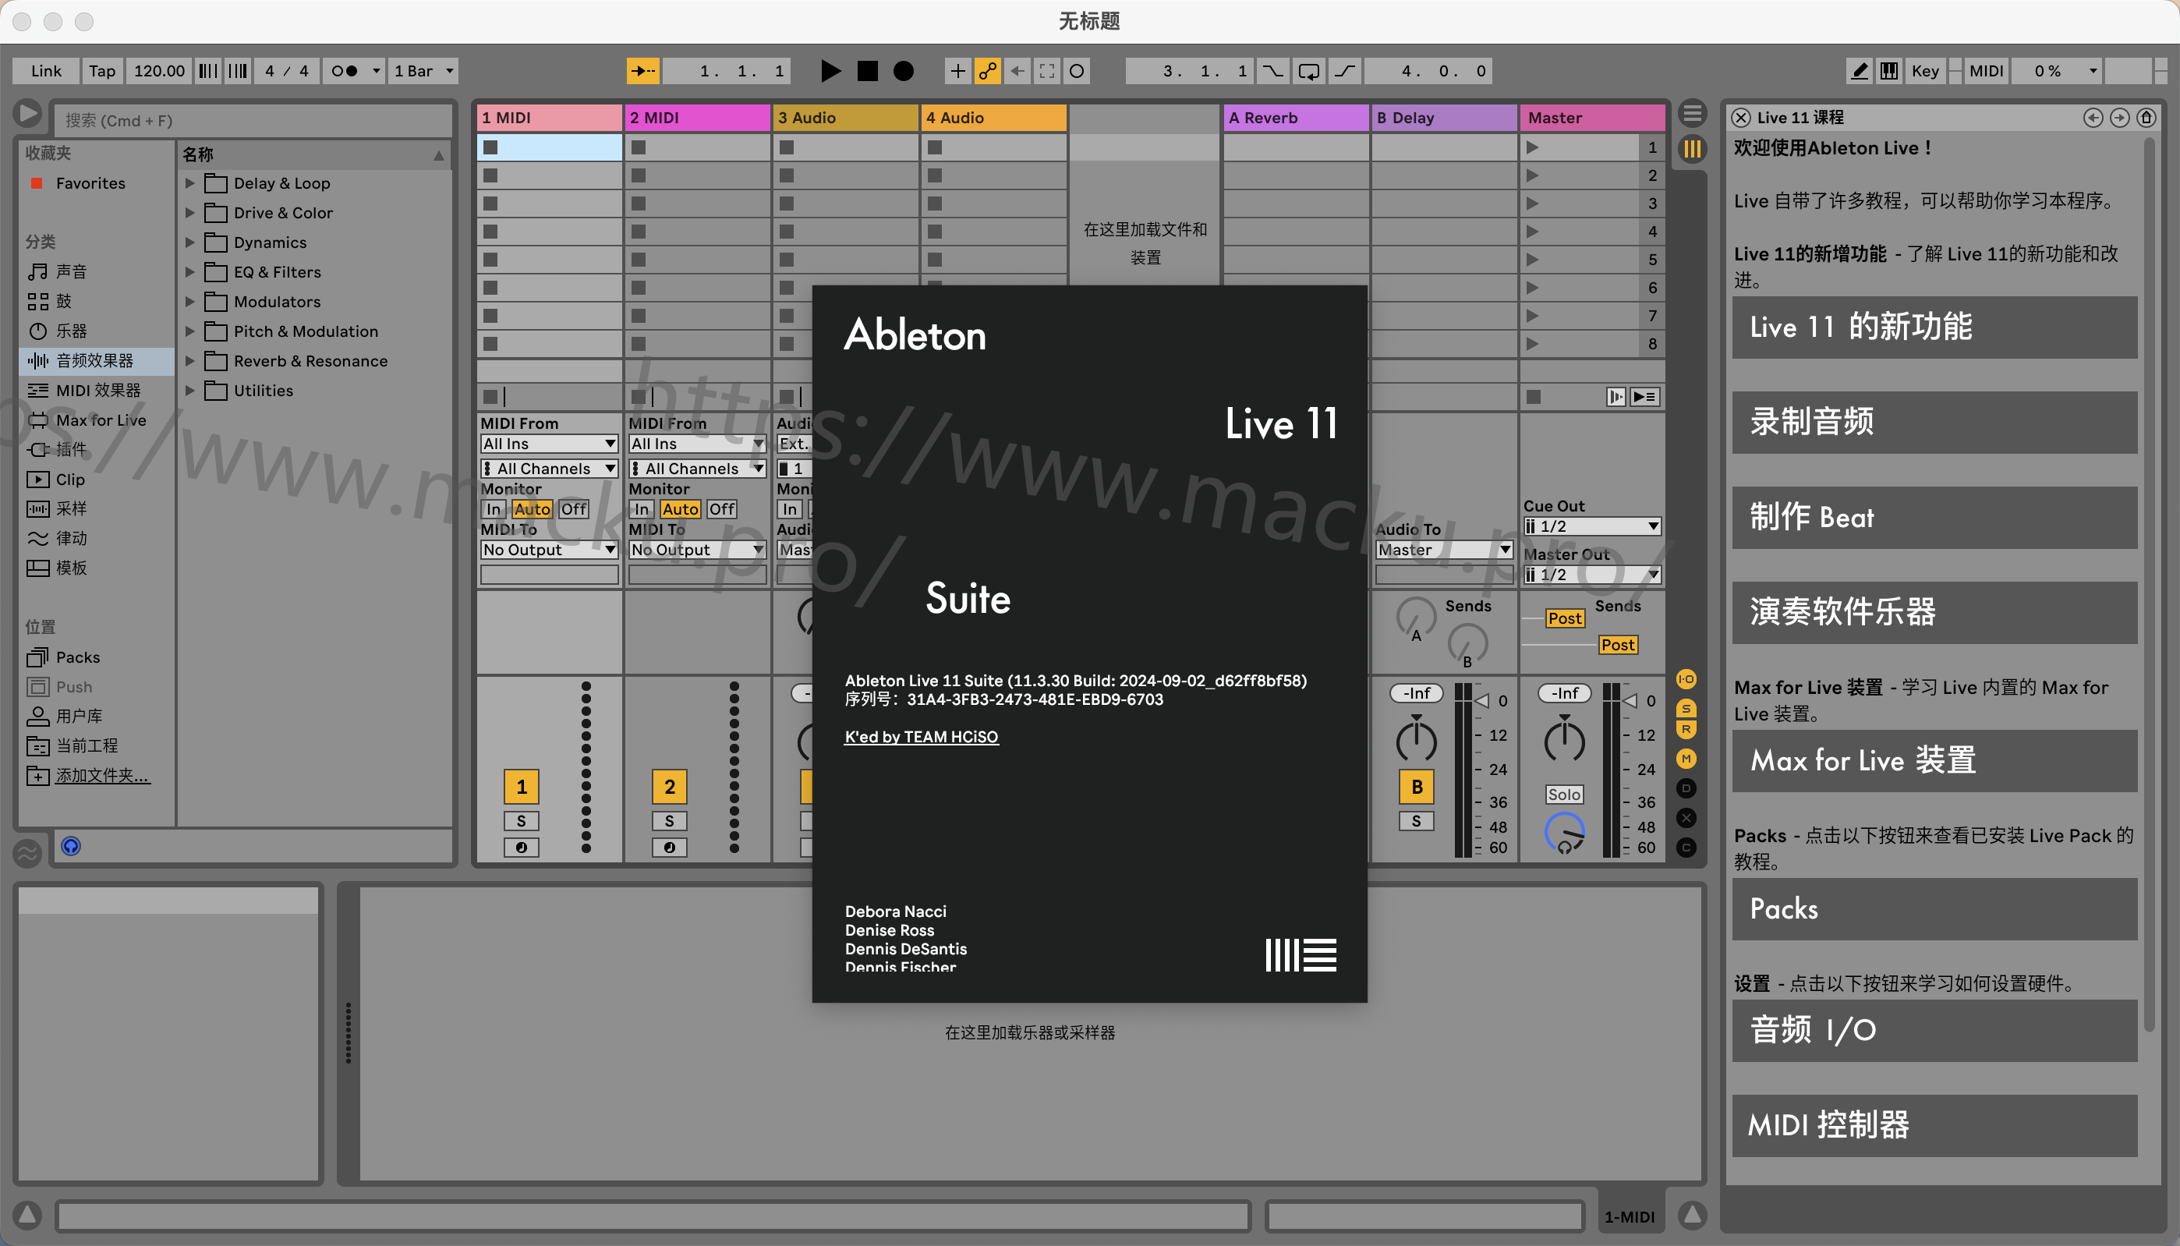Close the Live 11 课程 help view

(x=1740, y=117)
